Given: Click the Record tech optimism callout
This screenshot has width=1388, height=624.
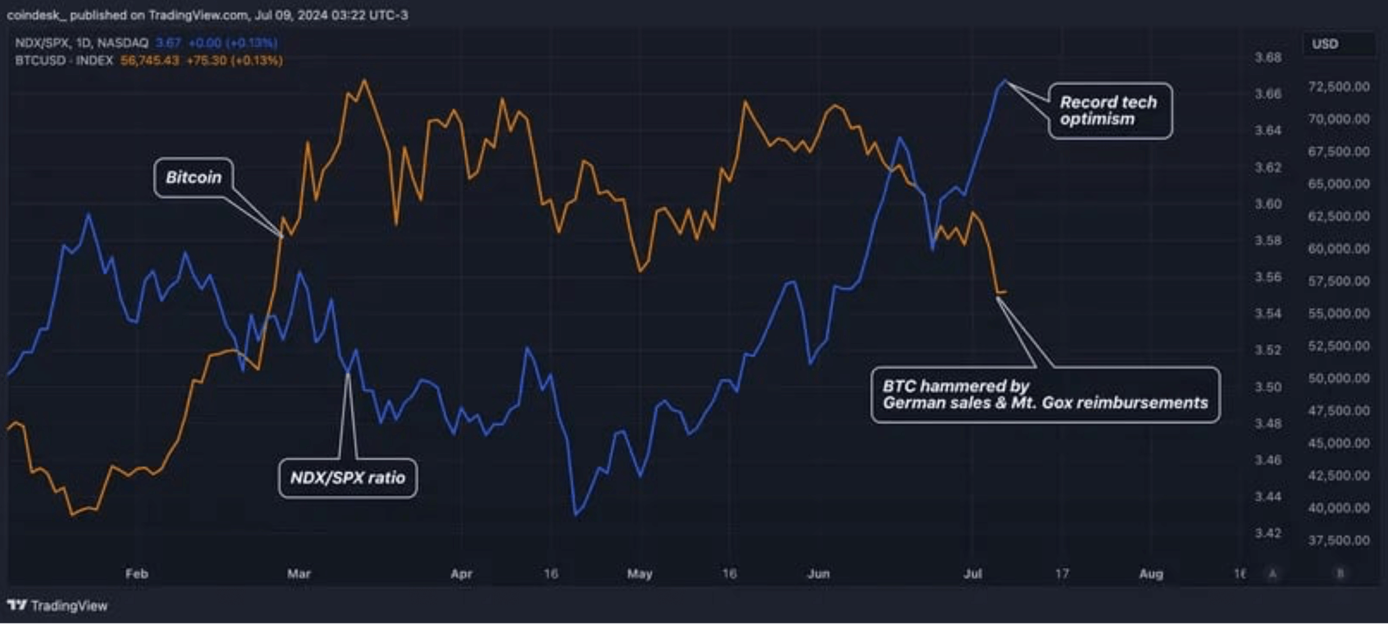Looking at the screenshot, I should [1110, 111].
